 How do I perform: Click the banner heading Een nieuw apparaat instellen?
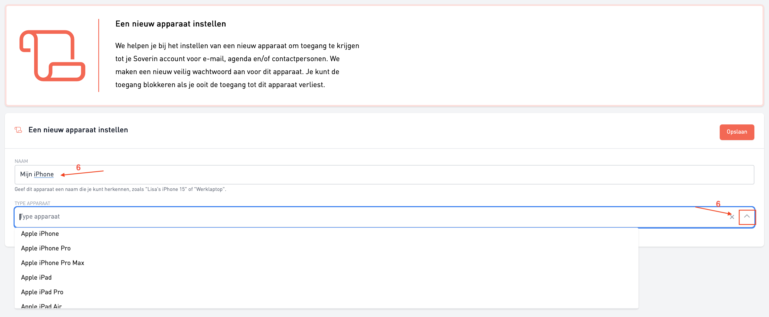[171, 24]
